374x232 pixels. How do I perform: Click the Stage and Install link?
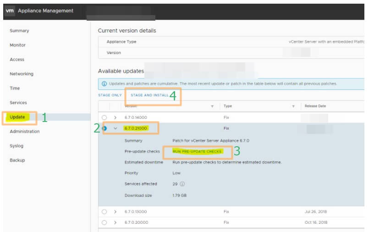(149, 95)
